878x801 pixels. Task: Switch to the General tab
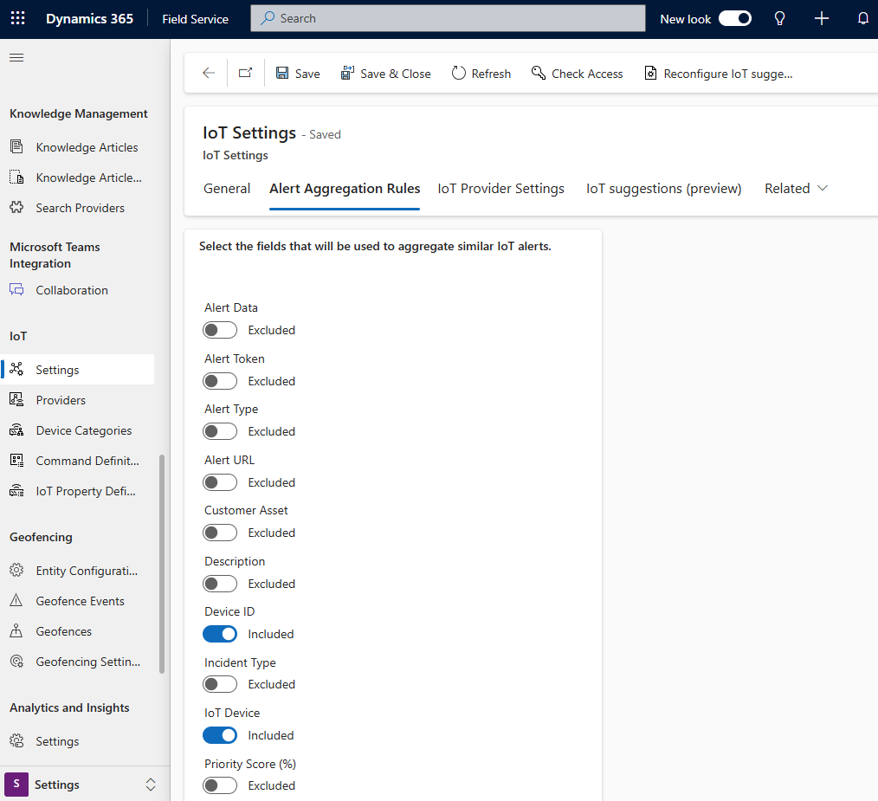[x=227, y=189]
